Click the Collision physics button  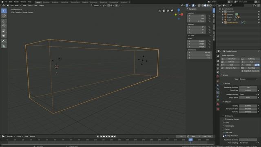pyautogui.click(x=230, y=62)
